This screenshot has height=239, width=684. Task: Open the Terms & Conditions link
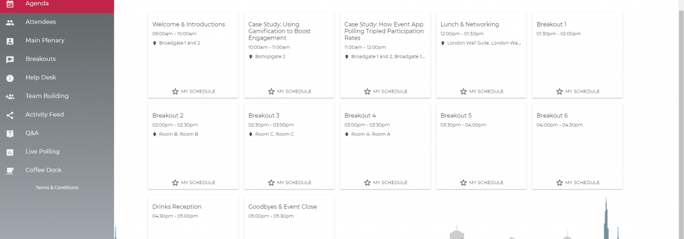pos(57,188)
